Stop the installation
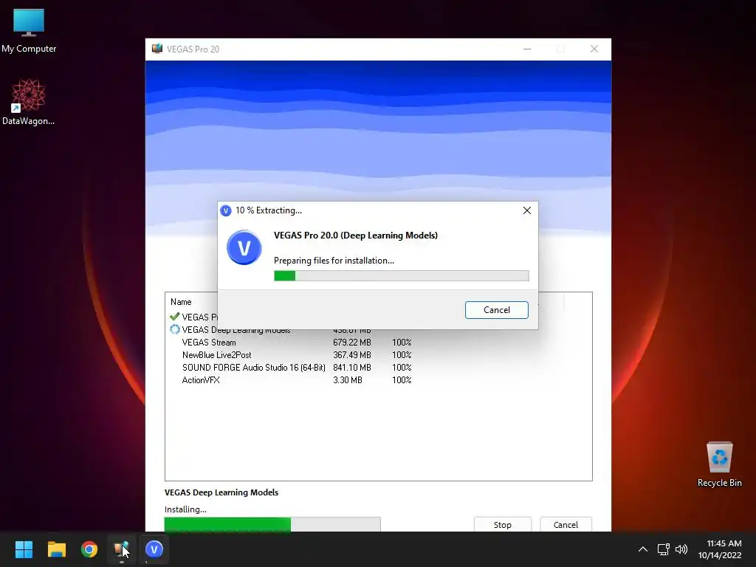Viewport: 756px width, 567px height. tap(502, 525)
